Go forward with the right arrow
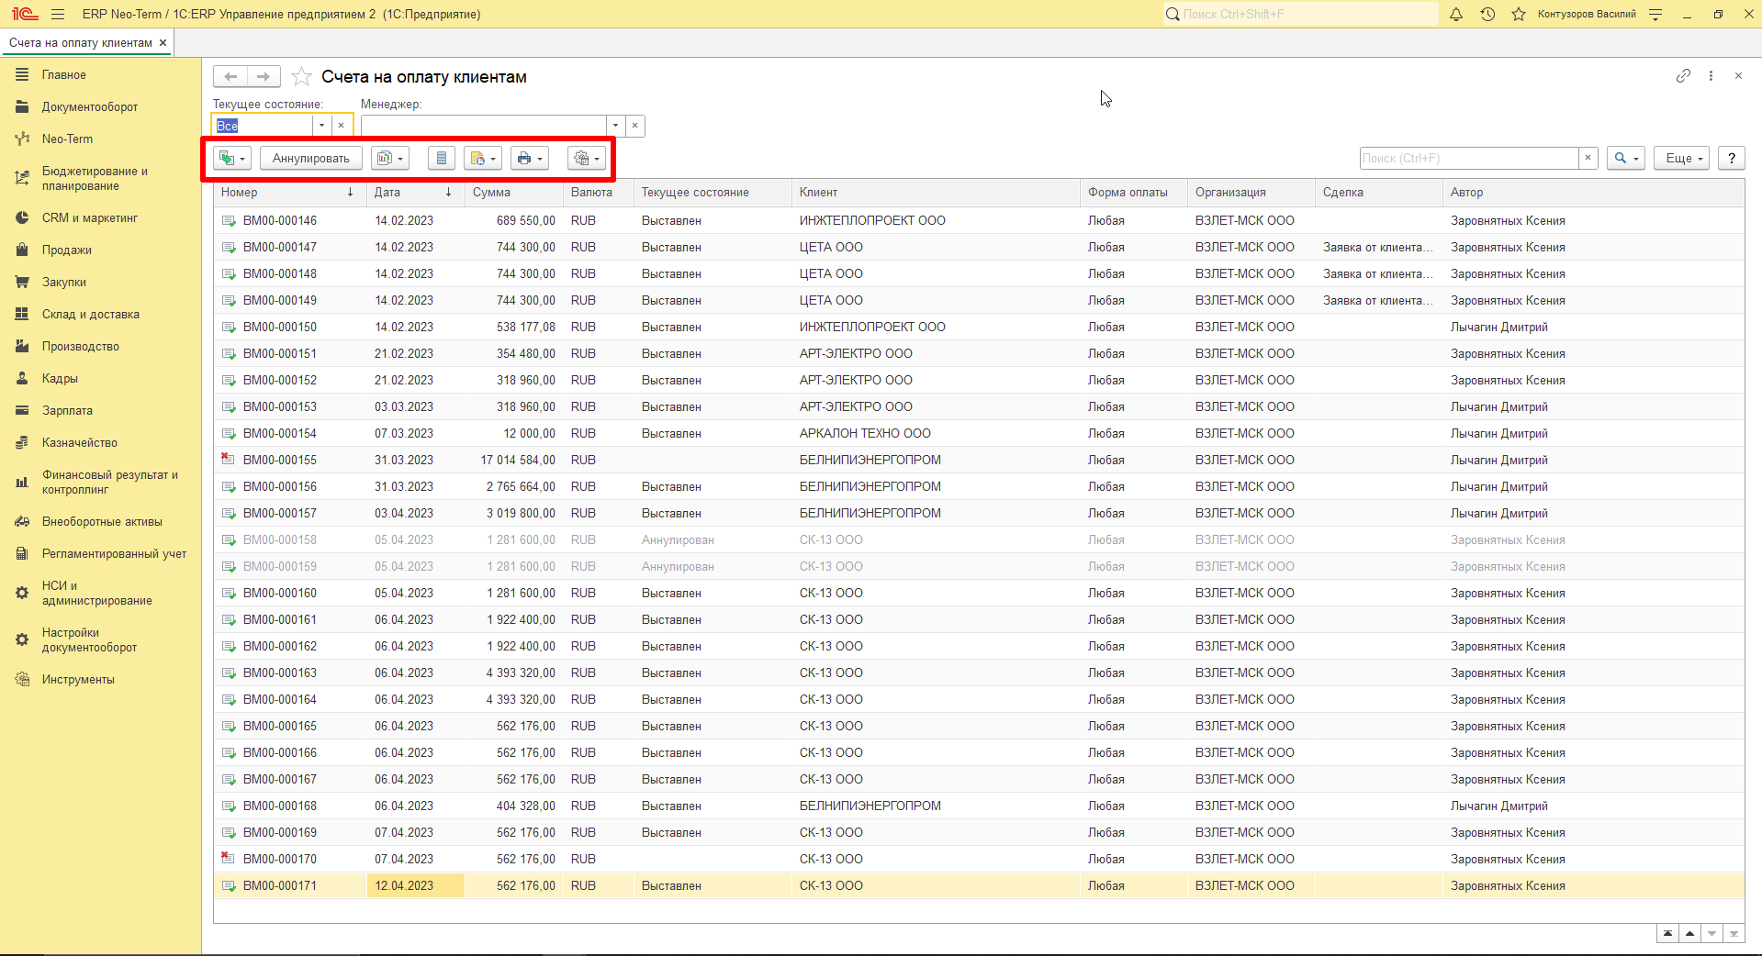 [x=264, y=77]
